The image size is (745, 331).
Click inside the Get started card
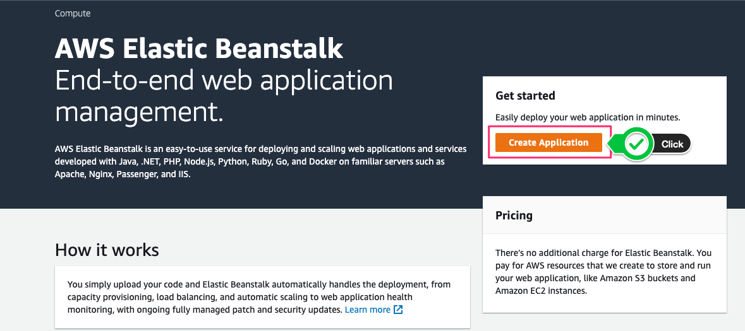pos(604,120)
